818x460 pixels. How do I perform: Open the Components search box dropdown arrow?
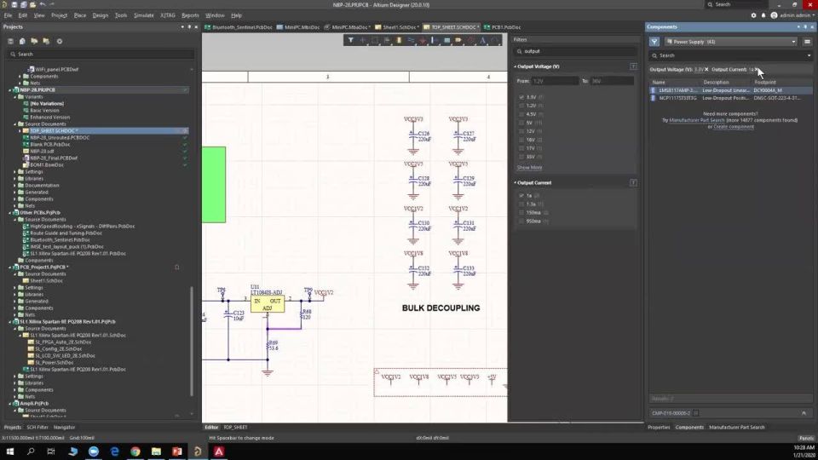809,55
